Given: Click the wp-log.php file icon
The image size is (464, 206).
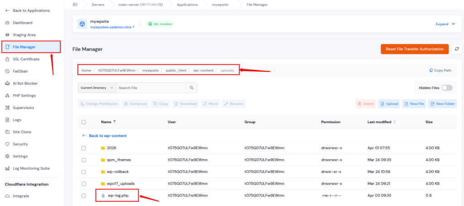Looking at the screenshot, I should pyautogui.click(x=103, y=196).
